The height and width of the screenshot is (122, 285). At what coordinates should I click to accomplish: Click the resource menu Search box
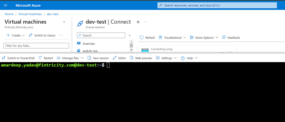point(101,35)
